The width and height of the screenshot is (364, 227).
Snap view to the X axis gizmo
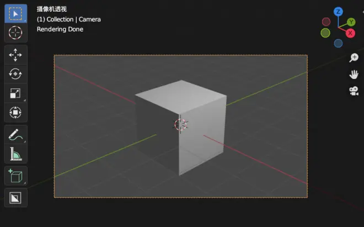[x=350, y=33]
